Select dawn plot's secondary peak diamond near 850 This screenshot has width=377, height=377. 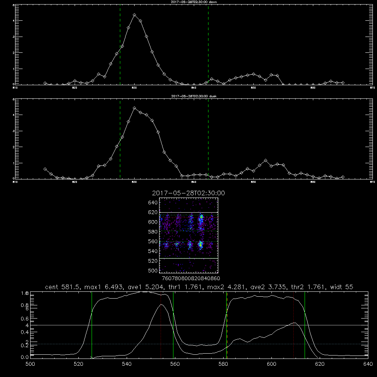pos(253,74)
